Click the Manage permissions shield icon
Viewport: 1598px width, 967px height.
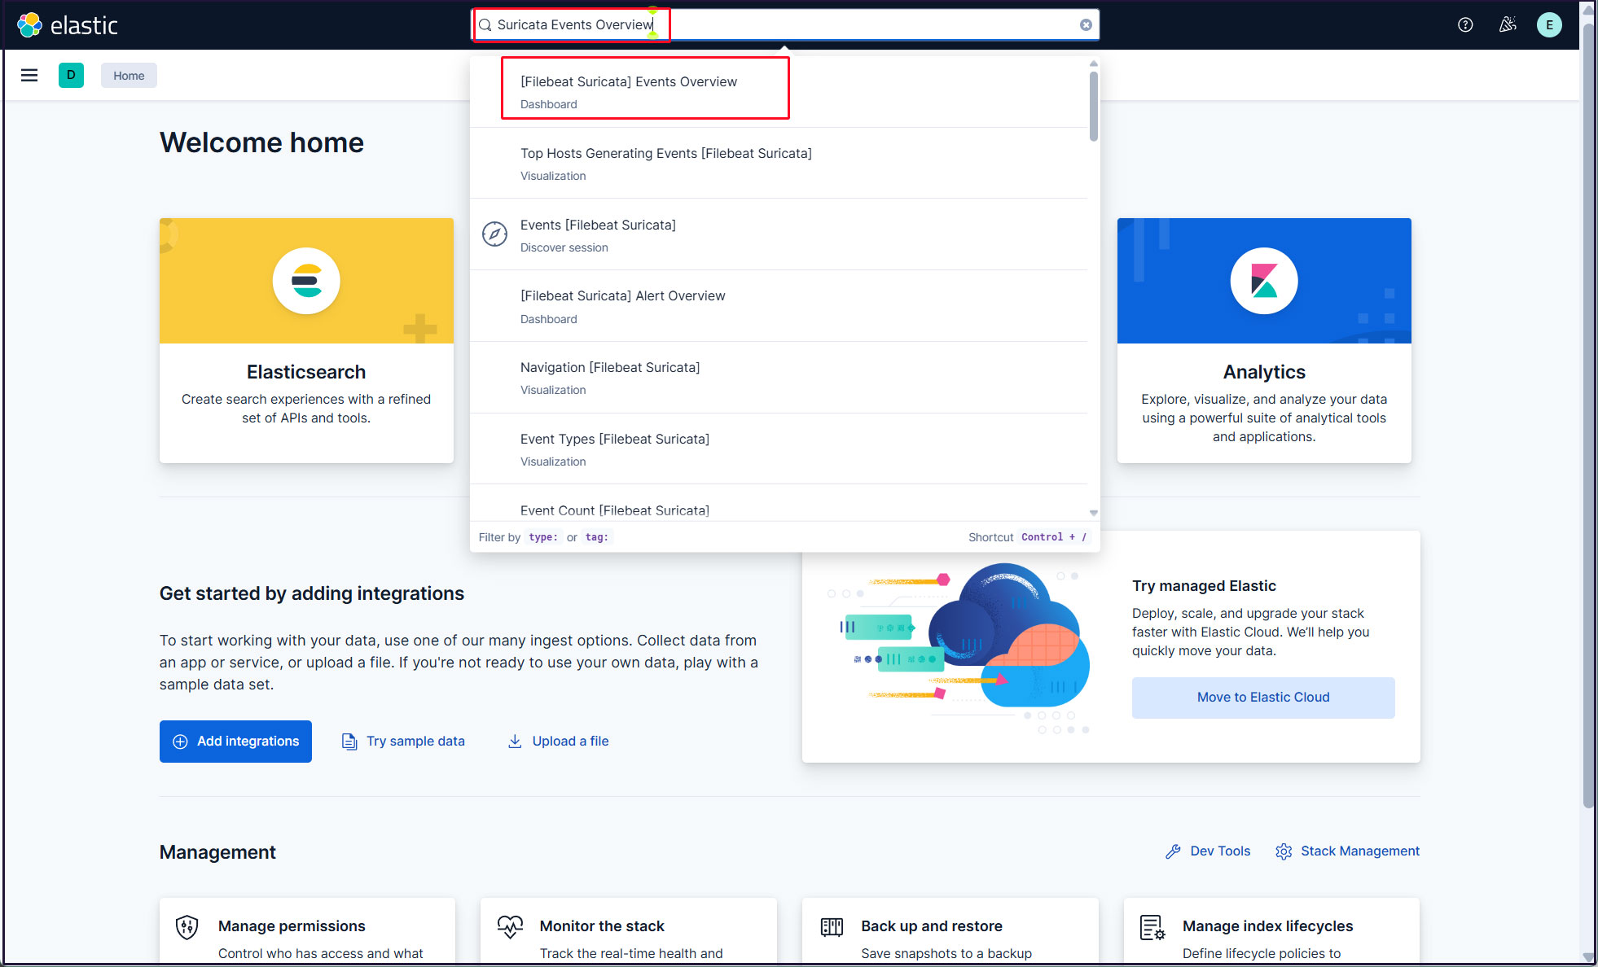187,926
